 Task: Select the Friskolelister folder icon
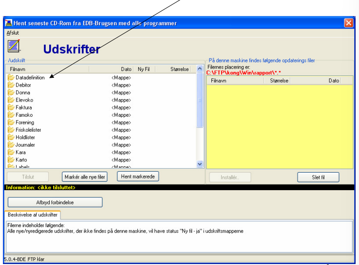coord(11,130)
